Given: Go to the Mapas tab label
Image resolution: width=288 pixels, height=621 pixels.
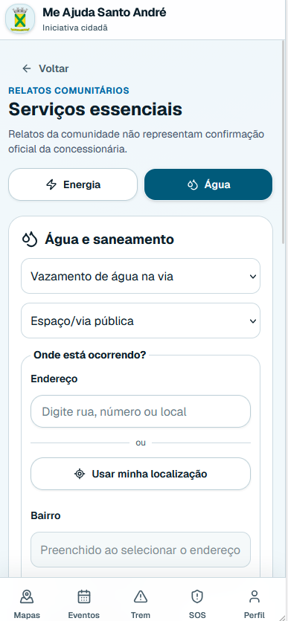Looking at the screenshot, I should point(27,615).
